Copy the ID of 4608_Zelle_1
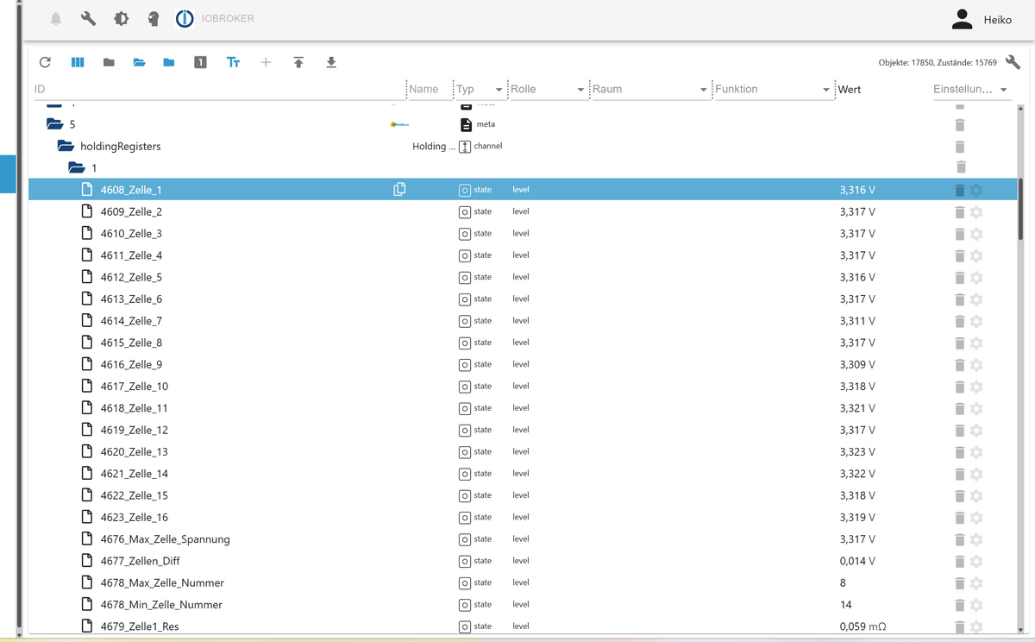The height and width of the screenshot is (642, 1035). (399, 190)
